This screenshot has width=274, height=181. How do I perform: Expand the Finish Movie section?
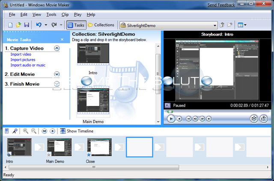(57, 84)
